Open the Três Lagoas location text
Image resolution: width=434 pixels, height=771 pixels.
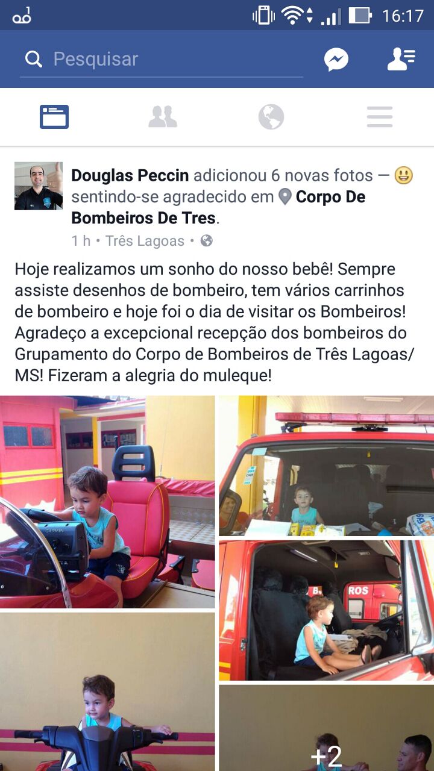tap(145, 241)
